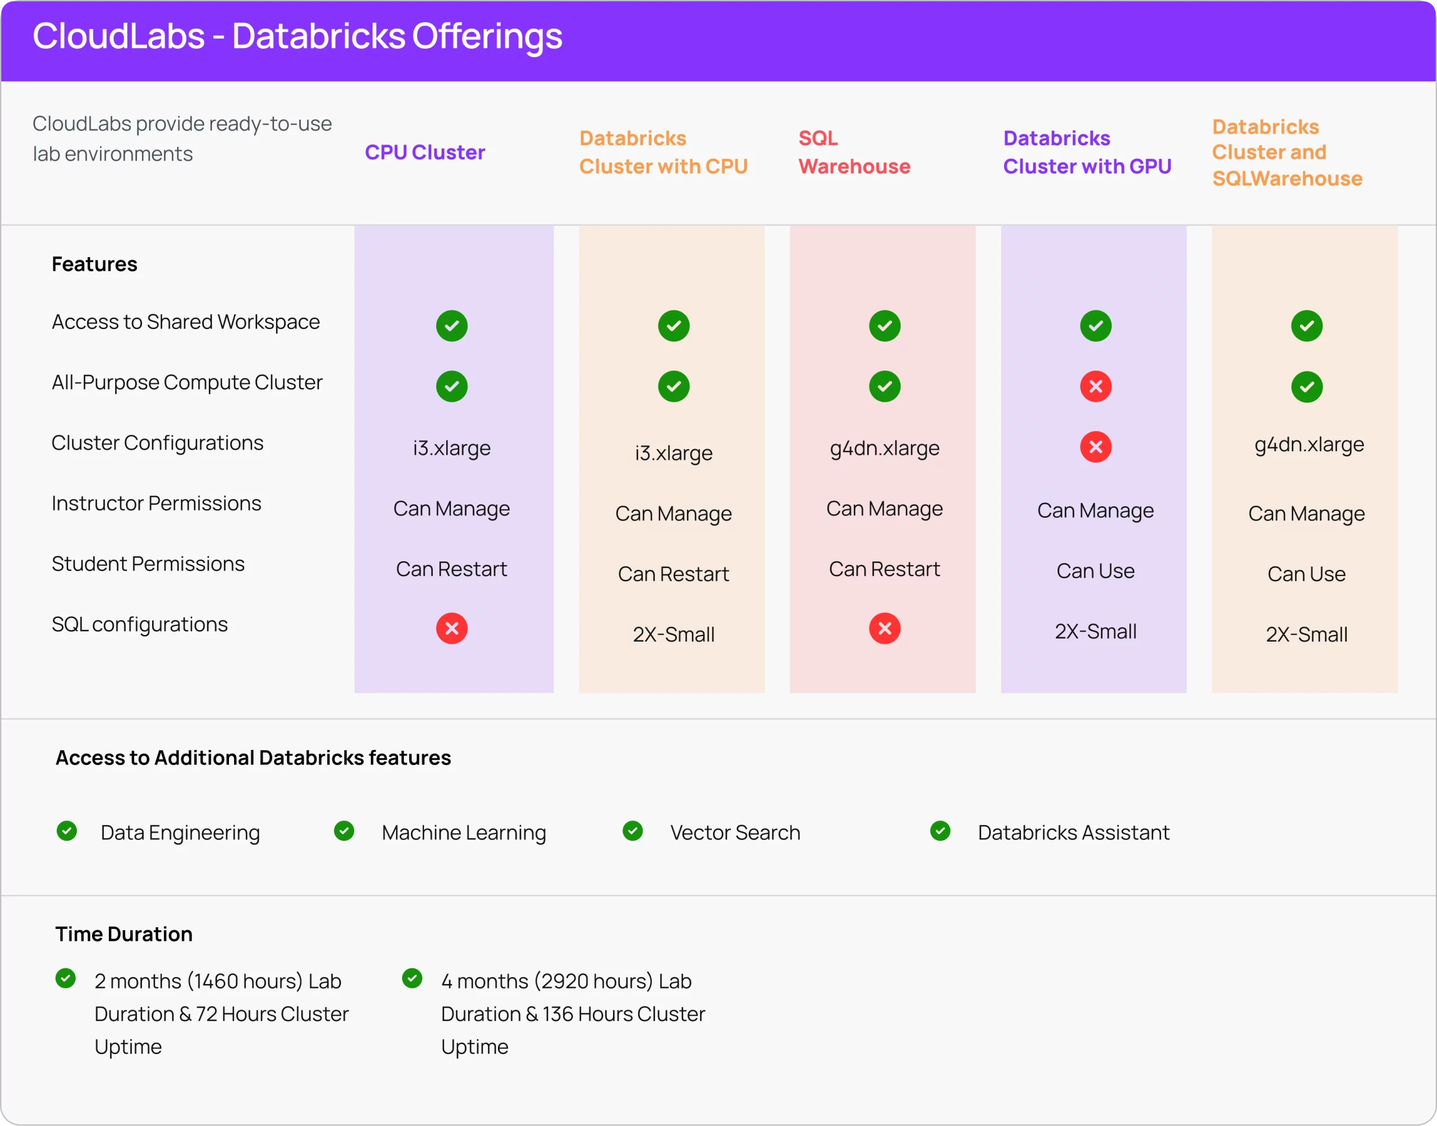This screenshot has height=1126, width=1437.
Task: Click Cluster and SQLWarehouse All-Purpose Compute checkmark
Action: [1306, 387]
